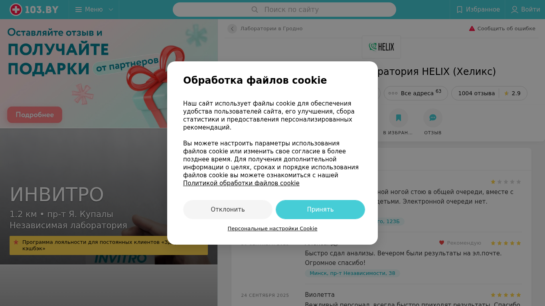Image resolution: width=545 pixels, height=306 pixels.
Task: Expand the Все адреса 63 list
Action: (x=416, y=93)
